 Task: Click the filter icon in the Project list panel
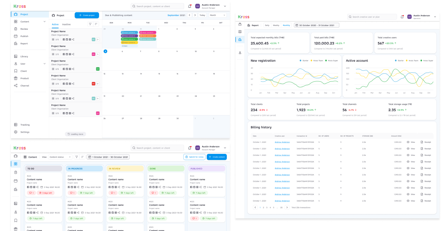[x=90, y=24]
